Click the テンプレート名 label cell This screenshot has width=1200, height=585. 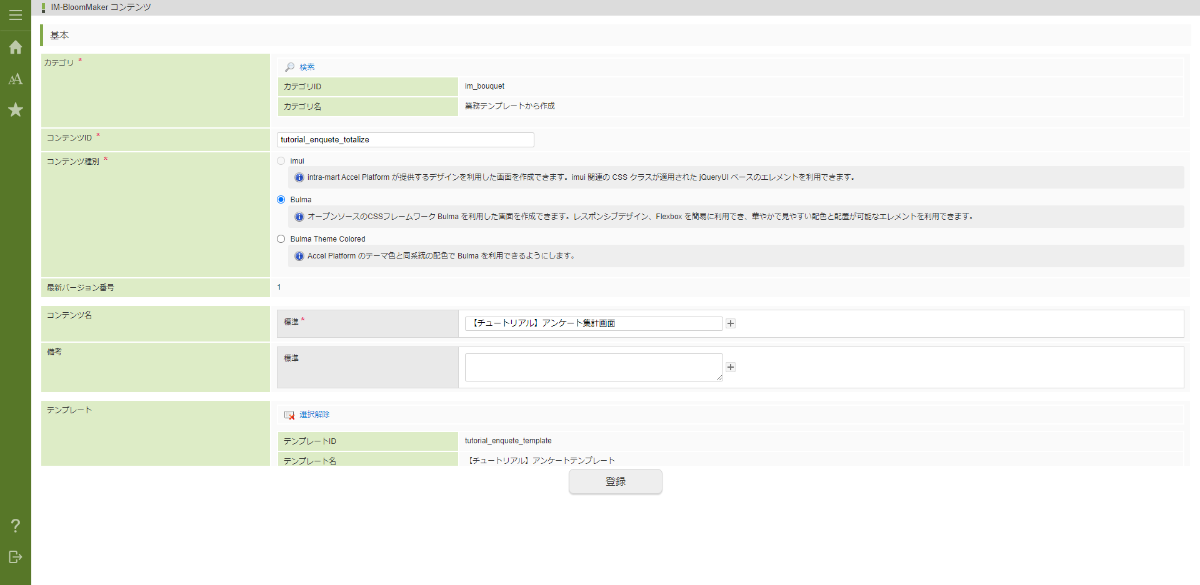(367, 460)
